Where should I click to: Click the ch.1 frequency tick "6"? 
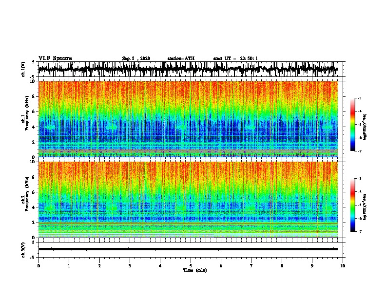pos(34,112)
